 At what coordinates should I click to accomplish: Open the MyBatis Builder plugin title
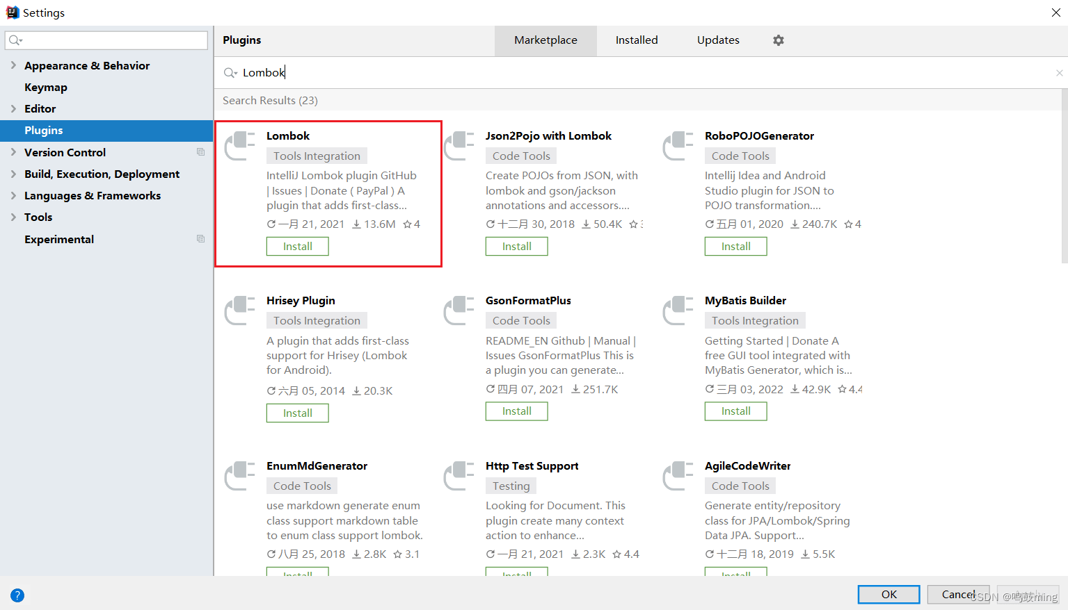tap(745, 301)
